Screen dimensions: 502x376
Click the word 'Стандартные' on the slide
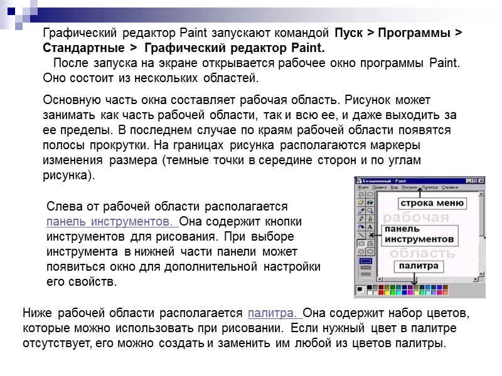pyautogui.click(x=83, y=48)
